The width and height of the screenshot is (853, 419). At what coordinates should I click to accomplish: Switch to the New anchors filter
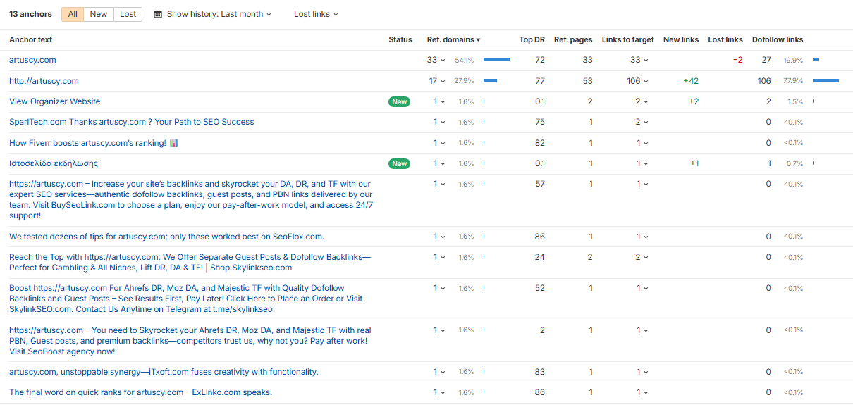[x=99, y=14]
